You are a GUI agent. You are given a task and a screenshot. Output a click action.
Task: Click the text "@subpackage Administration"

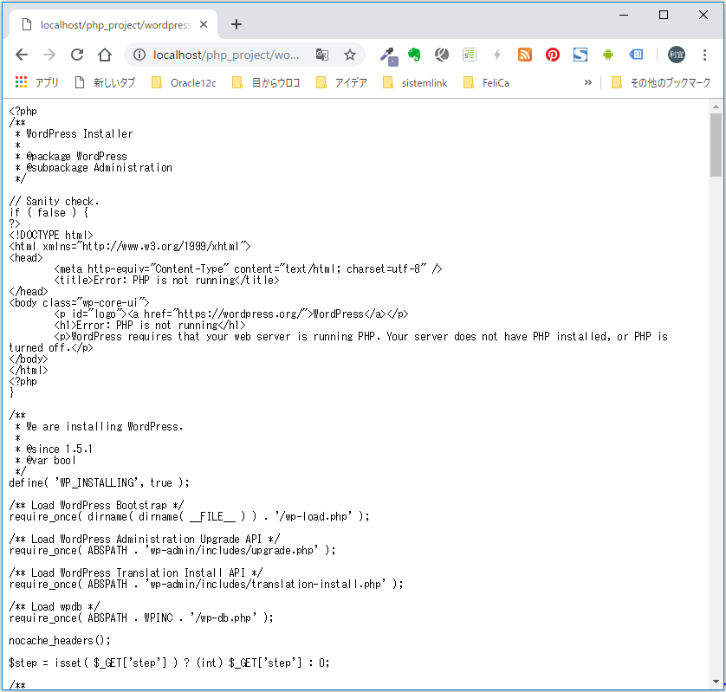(x=99, y=167)
